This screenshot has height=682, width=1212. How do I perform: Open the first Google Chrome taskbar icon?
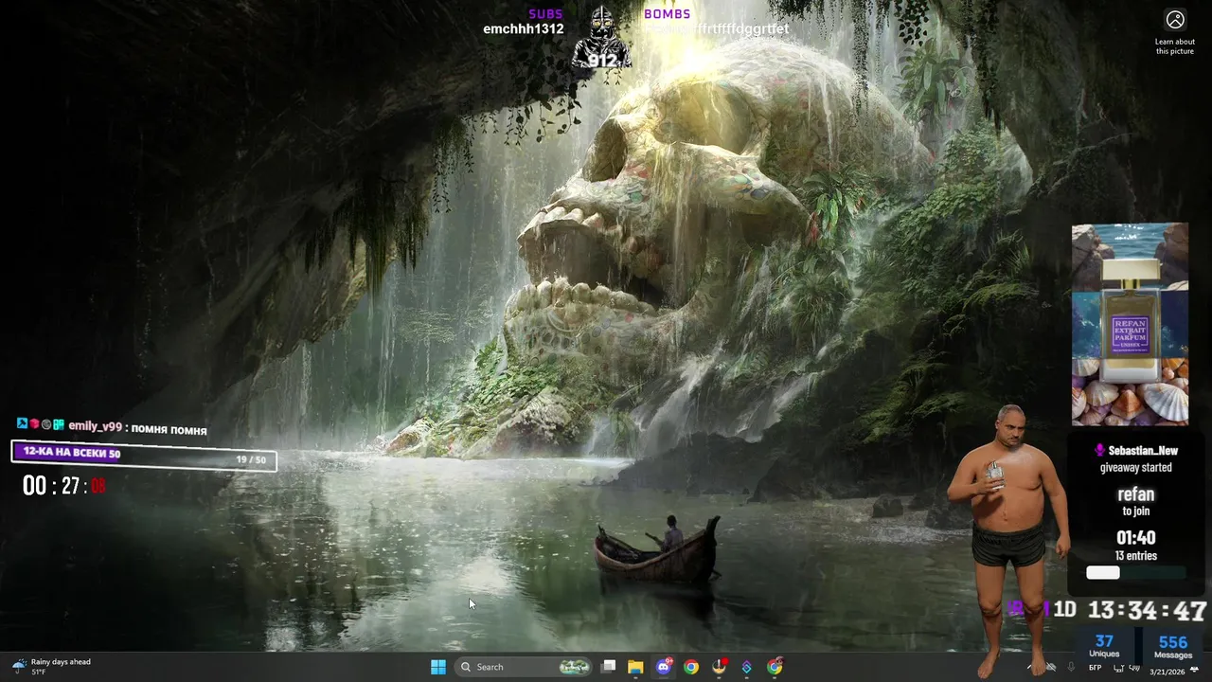691,667
